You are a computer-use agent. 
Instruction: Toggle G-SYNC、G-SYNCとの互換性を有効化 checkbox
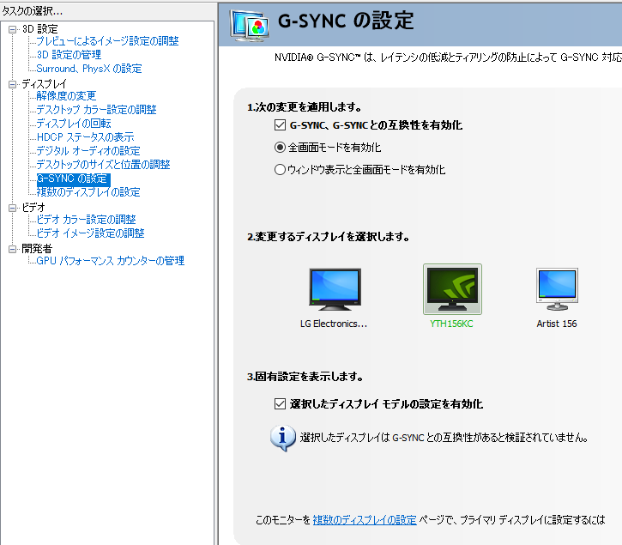pos(280,125)
